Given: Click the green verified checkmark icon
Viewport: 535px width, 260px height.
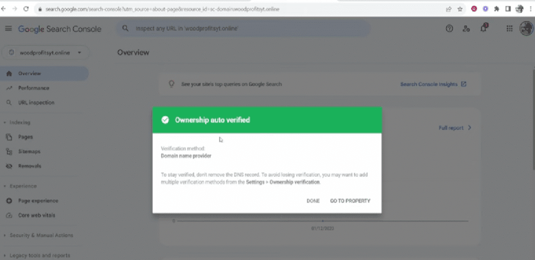Looking at the screenshot, I should pos(165,120).
